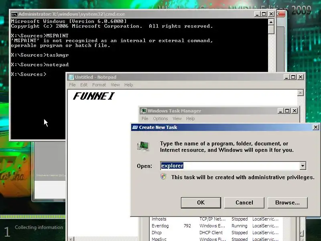Select the MpsSvc service row

[x=215, y=239]
